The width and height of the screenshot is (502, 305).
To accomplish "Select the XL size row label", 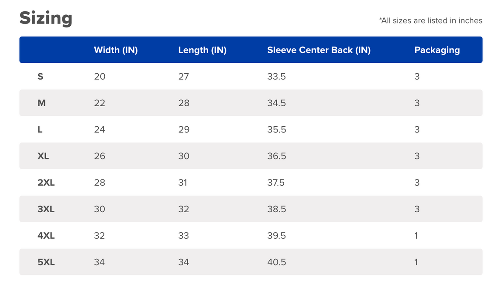I will 43,156.
